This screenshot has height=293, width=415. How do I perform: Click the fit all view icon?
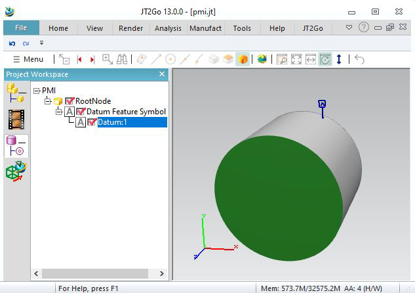tap(296, 59)
